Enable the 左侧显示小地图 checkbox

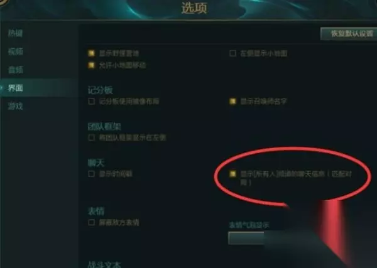(x=232, y=53)
